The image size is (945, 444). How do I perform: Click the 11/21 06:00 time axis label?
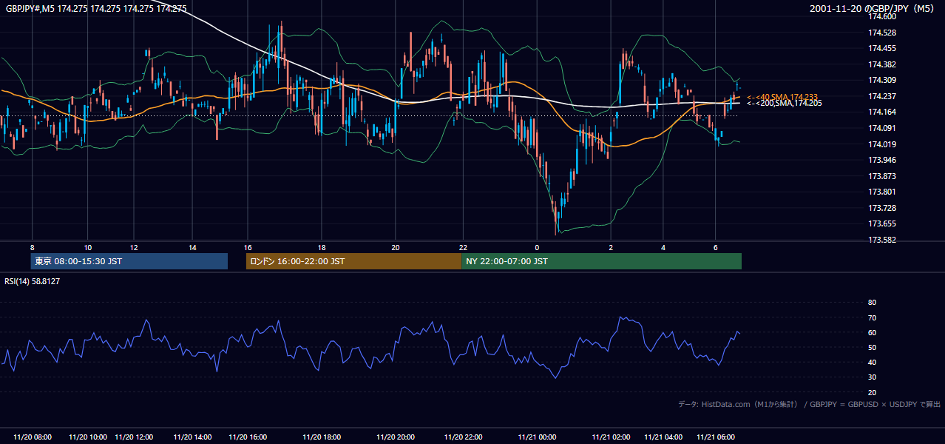pos(715,437)
